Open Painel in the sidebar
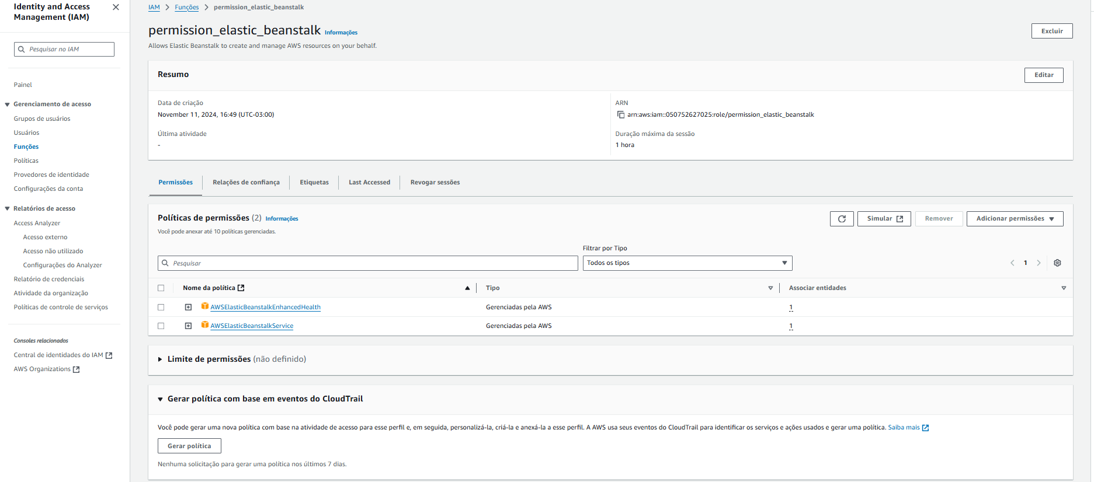Screen dimensions: 1094x482 pos(23,85)
